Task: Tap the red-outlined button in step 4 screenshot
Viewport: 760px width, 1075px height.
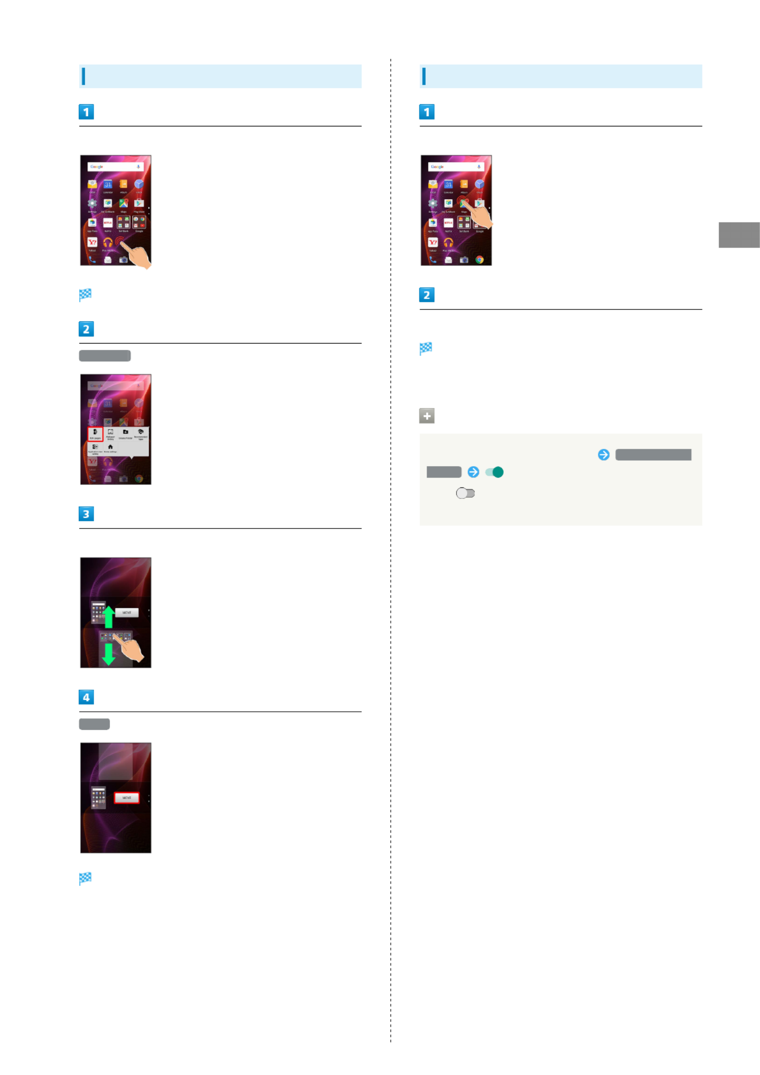Action: click(126, 798)
